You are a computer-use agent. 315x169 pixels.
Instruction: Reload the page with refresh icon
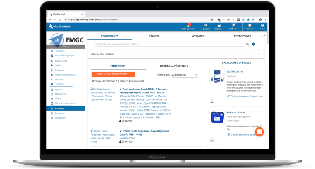(60, 20)
